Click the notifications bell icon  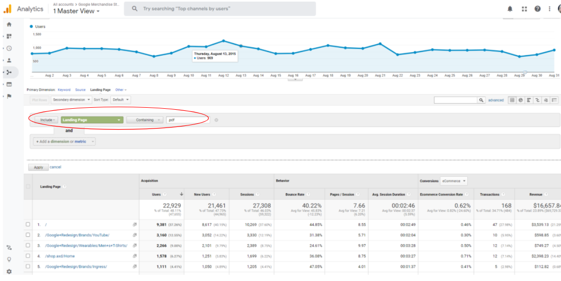tap(509, 9)
